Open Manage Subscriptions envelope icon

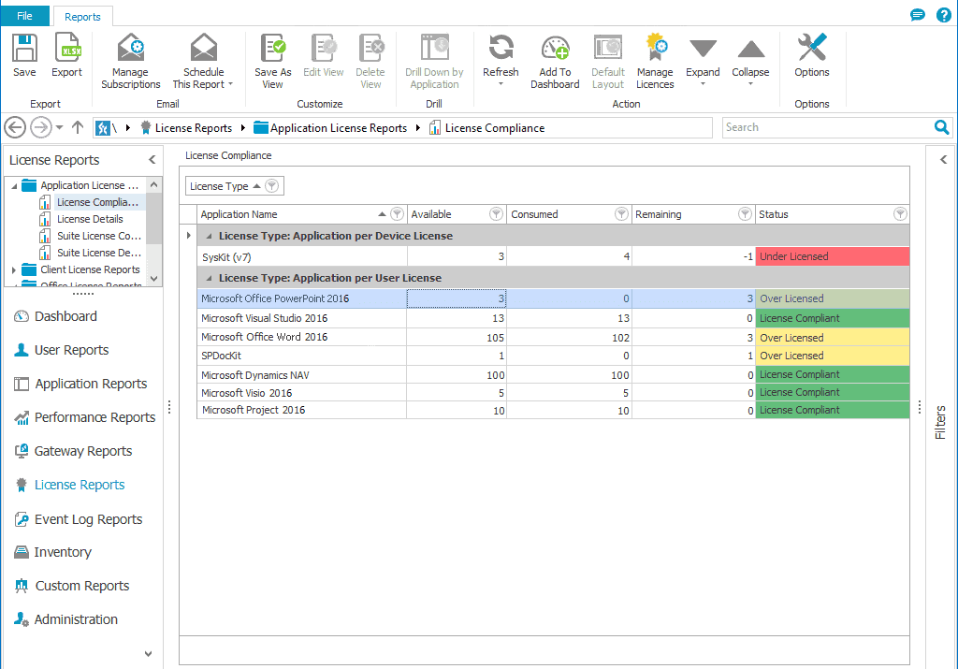coord(131,48)
